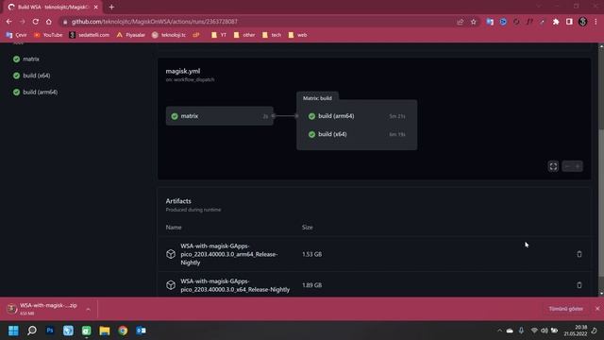Open the browser home page
This screenshot has width=604, height=340.
(x=48, y=22)
